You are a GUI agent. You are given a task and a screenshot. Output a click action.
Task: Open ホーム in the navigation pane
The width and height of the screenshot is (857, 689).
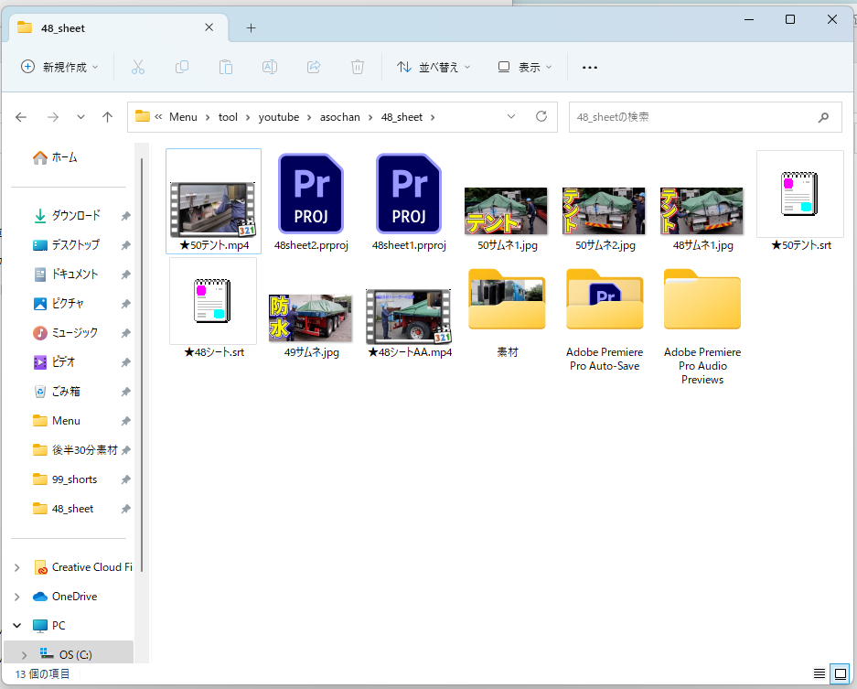[56, 157]
